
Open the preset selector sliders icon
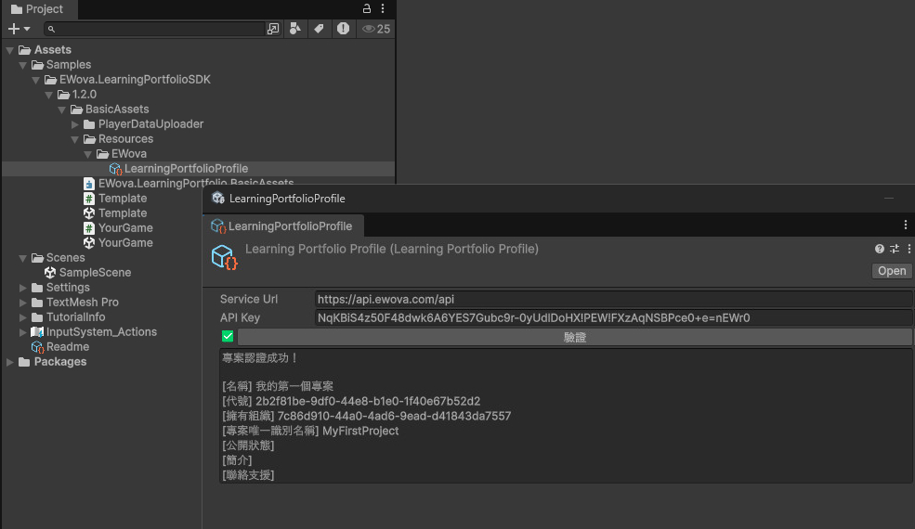click(895, 249)
